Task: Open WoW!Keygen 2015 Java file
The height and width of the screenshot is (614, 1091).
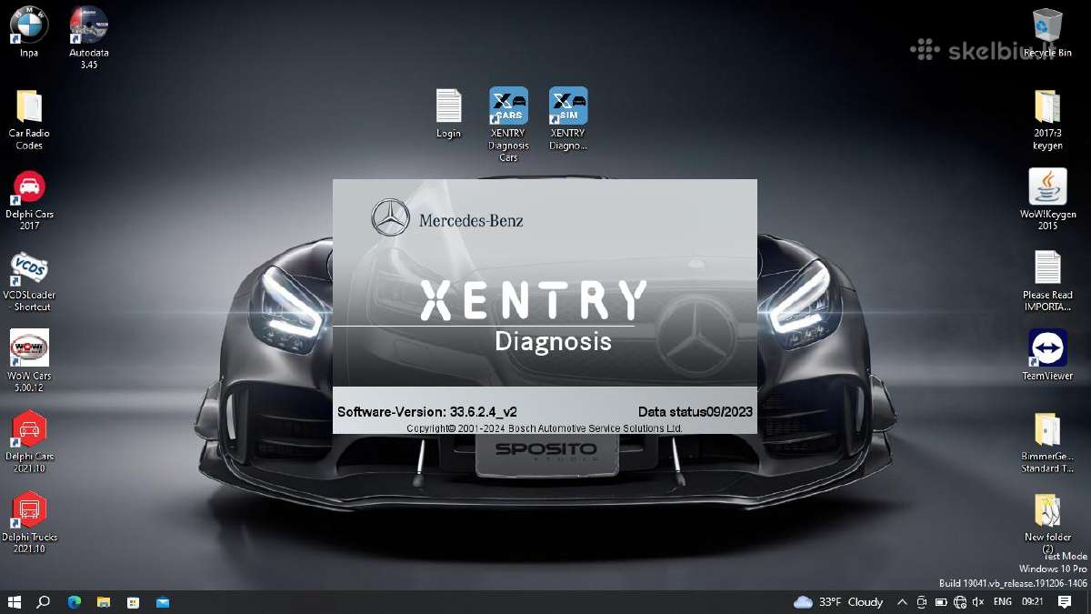Action: click(x=1047, y=200)
